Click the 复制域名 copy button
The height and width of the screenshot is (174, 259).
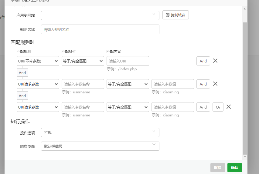coord(176,15)
